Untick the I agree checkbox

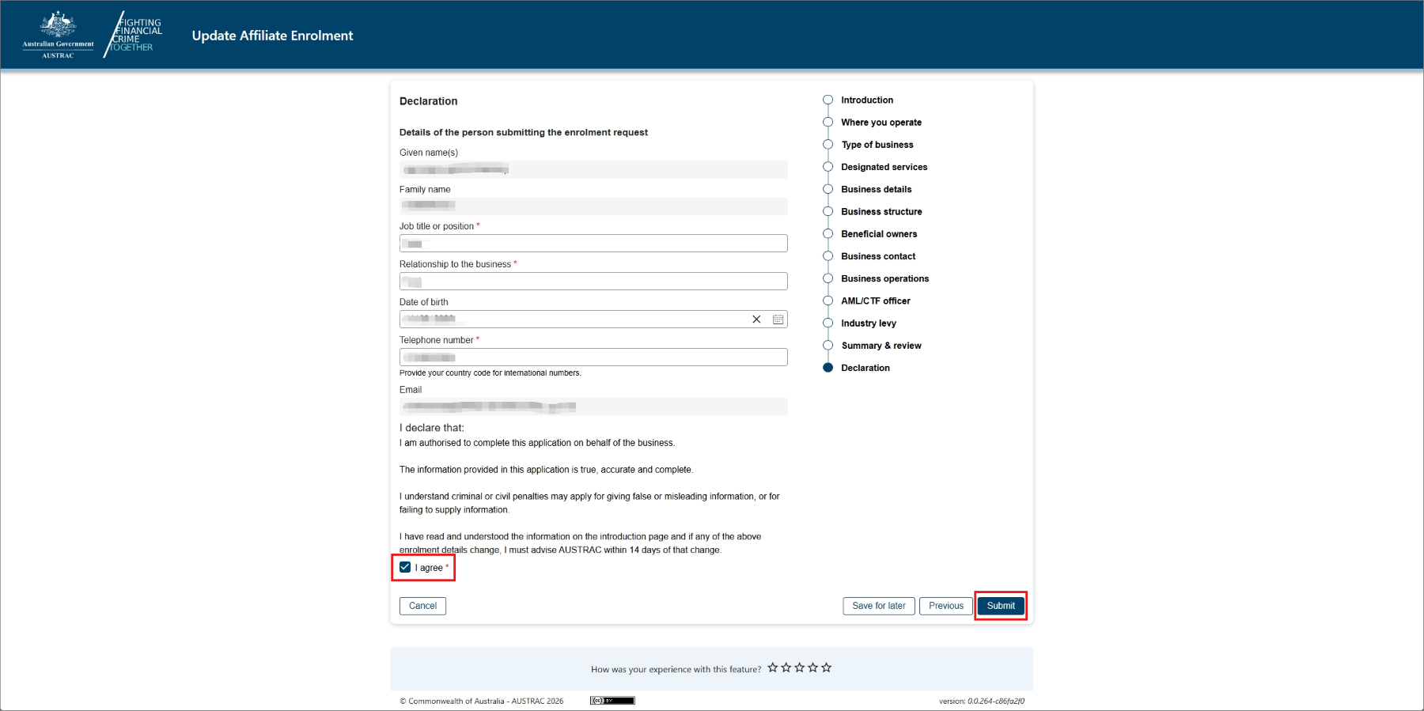tap(405, 567)
